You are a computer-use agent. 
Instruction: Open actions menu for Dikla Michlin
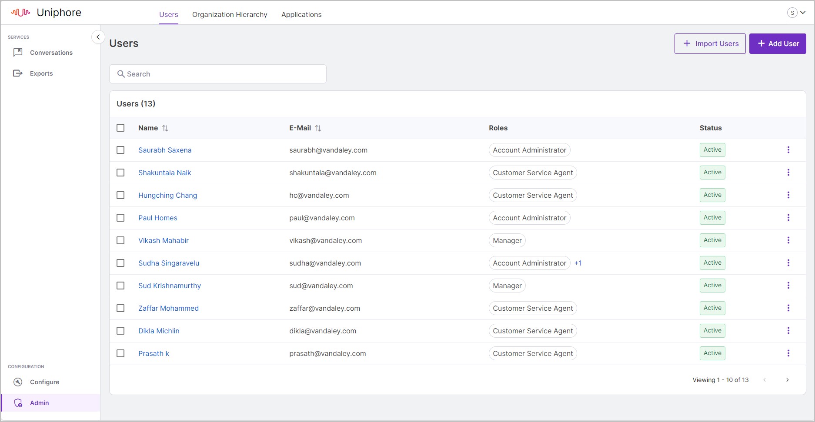(788, 331)
